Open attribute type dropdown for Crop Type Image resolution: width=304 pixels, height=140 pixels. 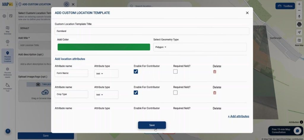pyautogui.click(x=106, y=95)
